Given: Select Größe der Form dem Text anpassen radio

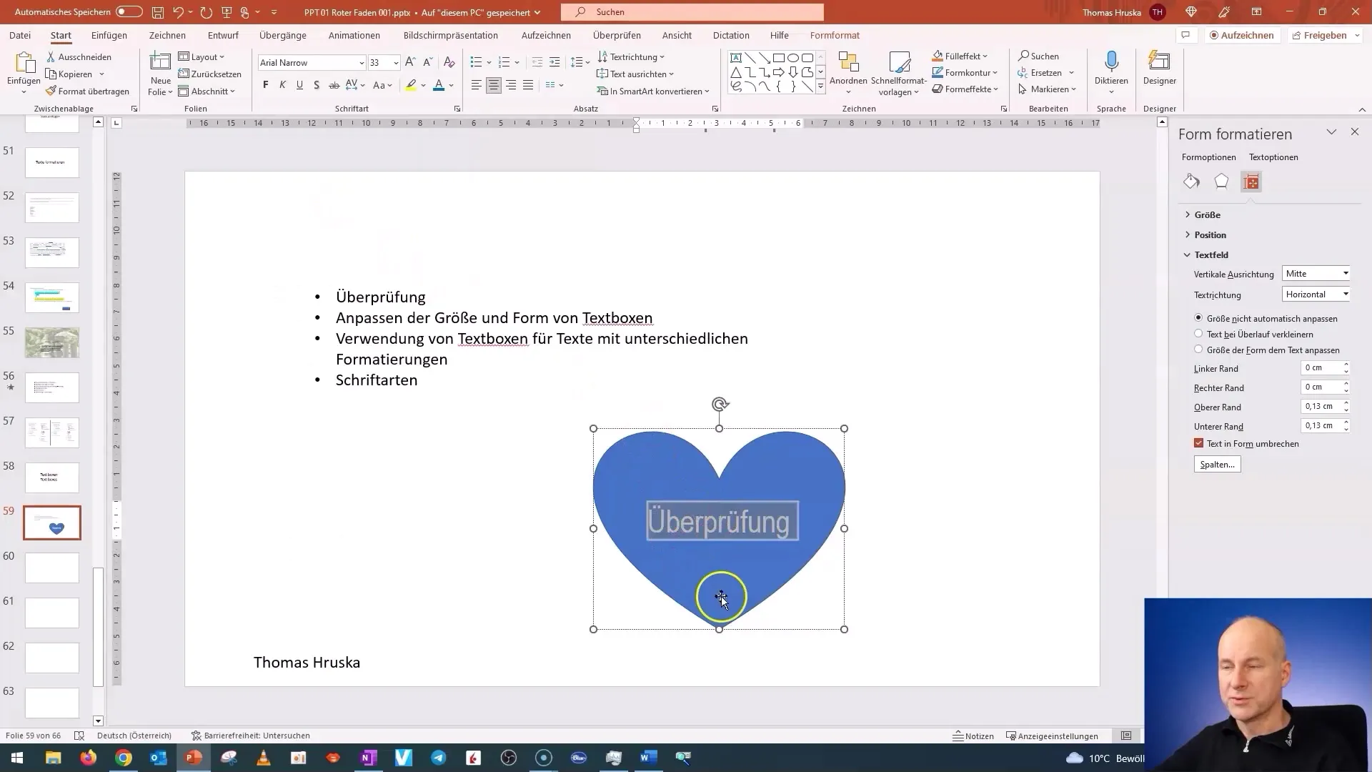Looking at the screenshot, I should tap(1198, 350).
